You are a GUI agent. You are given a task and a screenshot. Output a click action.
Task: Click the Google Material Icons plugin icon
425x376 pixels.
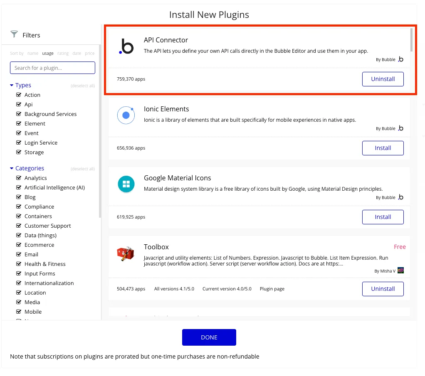tap(126, 184)
